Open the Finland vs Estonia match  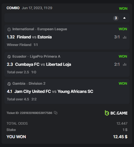point(34,37)
